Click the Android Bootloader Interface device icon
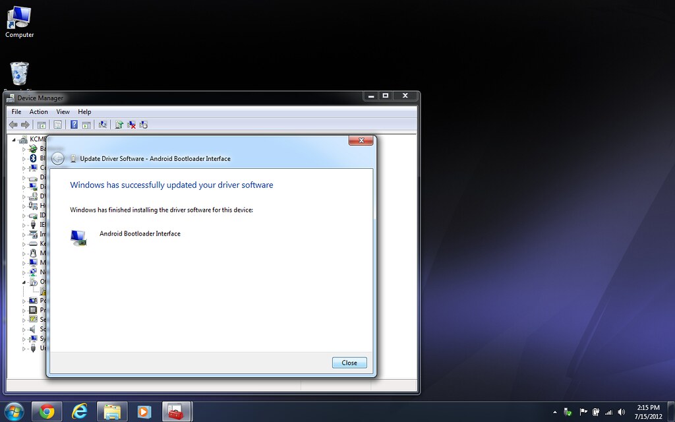 (78, 237)
